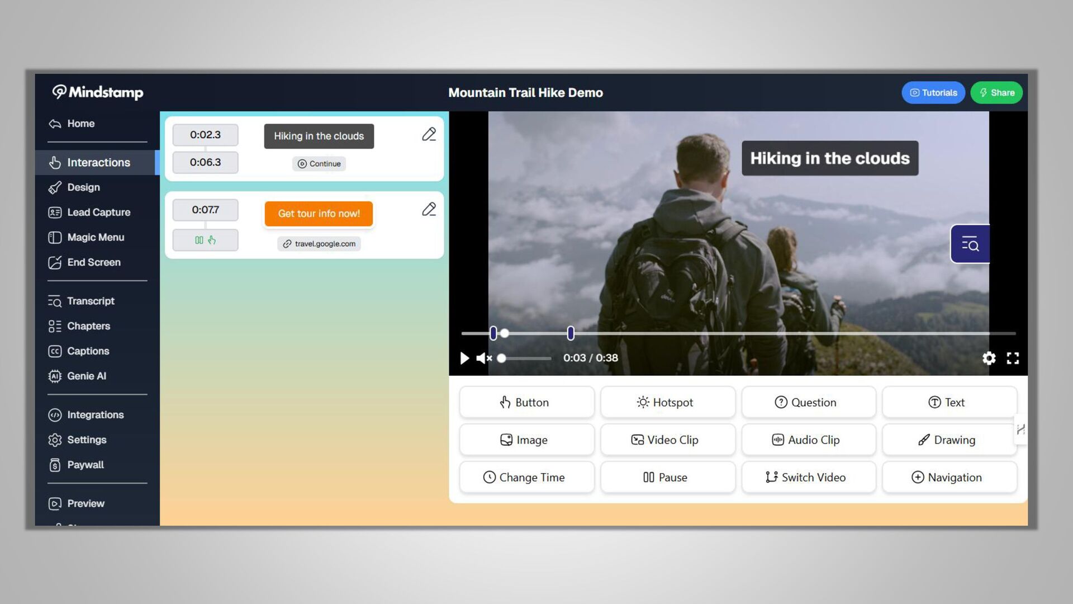Image resolution: width=1073 pixels, height=604 pixels.
Task: Click the edit pencil for Get tour info interaction
Action: click(x=429, y=209)
